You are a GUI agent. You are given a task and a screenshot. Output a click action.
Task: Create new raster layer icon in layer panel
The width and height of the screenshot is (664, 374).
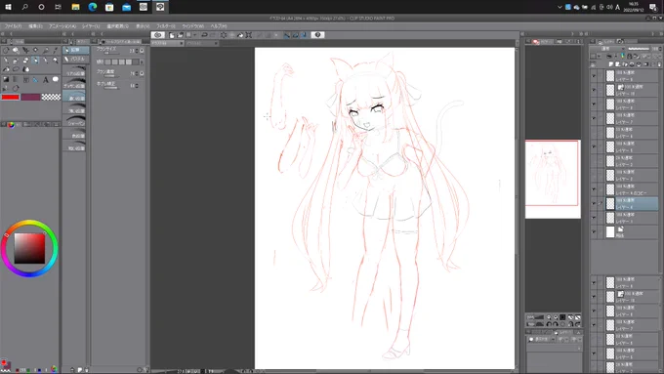tap(610, 64)
